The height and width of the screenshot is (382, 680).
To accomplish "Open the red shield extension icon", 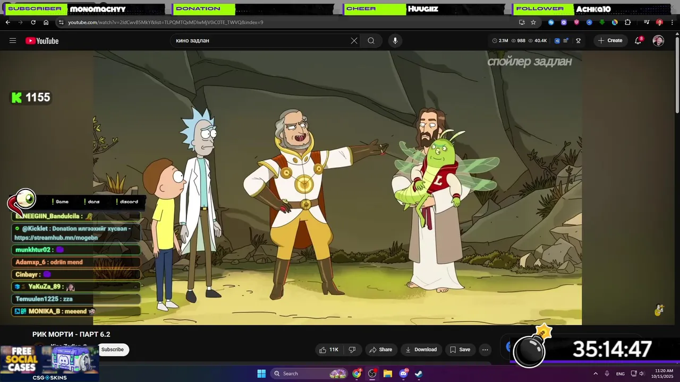I will [576, 22].
